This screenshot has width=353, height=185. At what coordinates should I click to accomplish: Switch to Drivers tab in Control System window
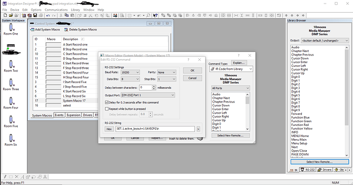tap(87, 115)
